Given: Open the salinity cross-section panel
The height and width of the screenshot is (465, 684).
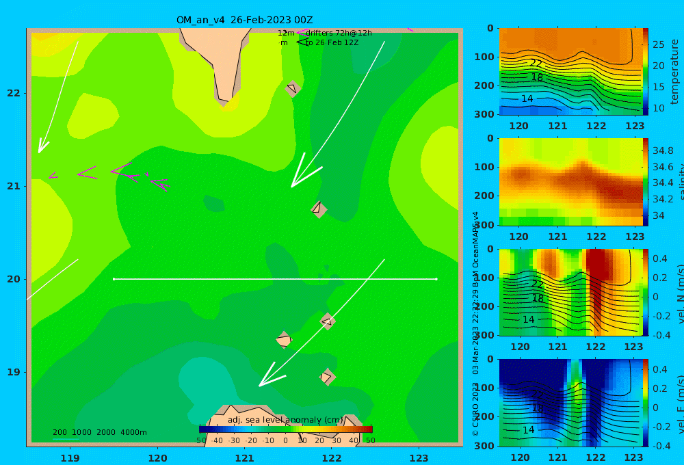Looking at the screenshot, I should point(570,182).
